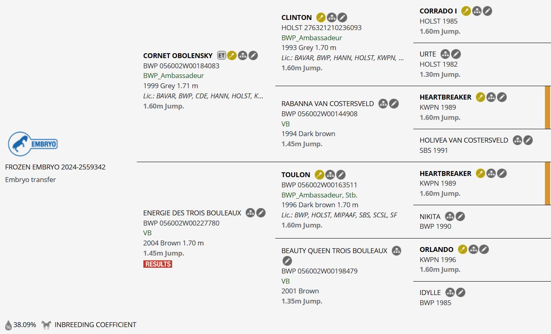Open pedigree tree icon for Nikita
The width and height of the screenshot is (551, 334).
coord(449,217)
